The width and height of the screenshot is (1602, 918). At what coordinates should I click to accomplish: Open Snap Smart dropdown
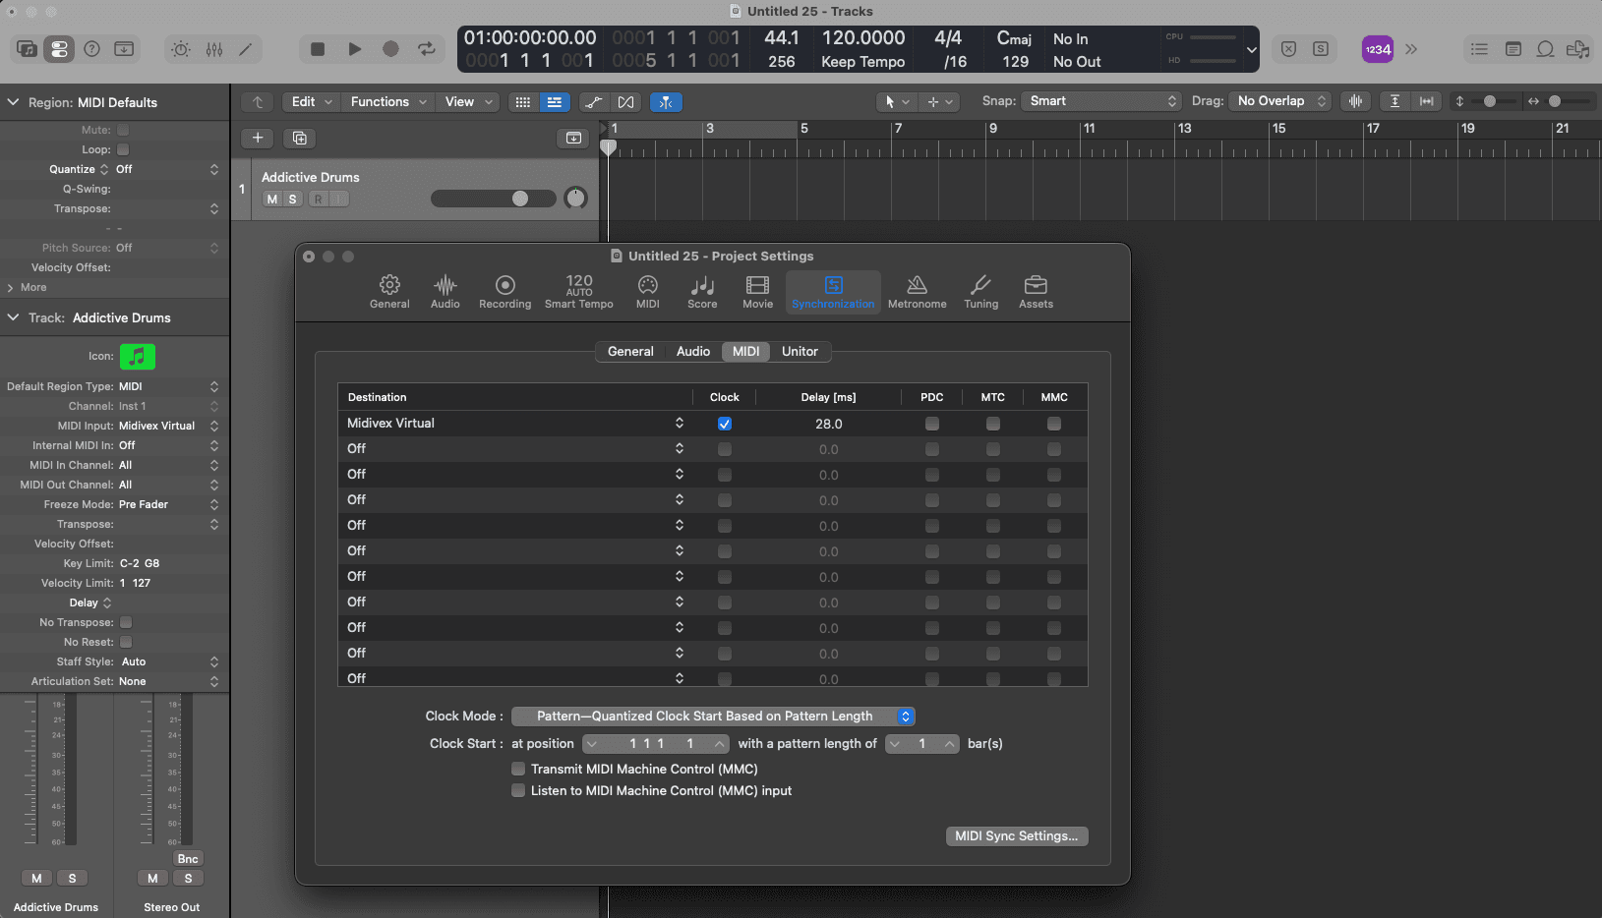(1100, 101)
